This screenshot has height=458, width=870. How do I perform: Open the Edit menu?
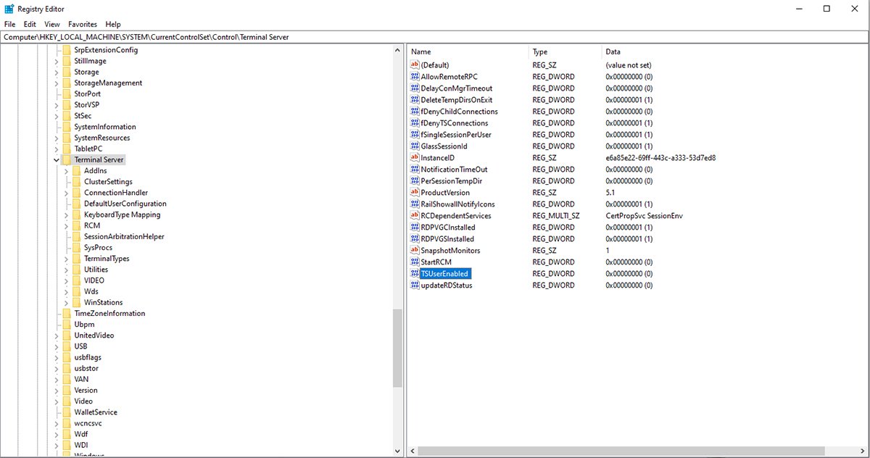pos(30,24)
